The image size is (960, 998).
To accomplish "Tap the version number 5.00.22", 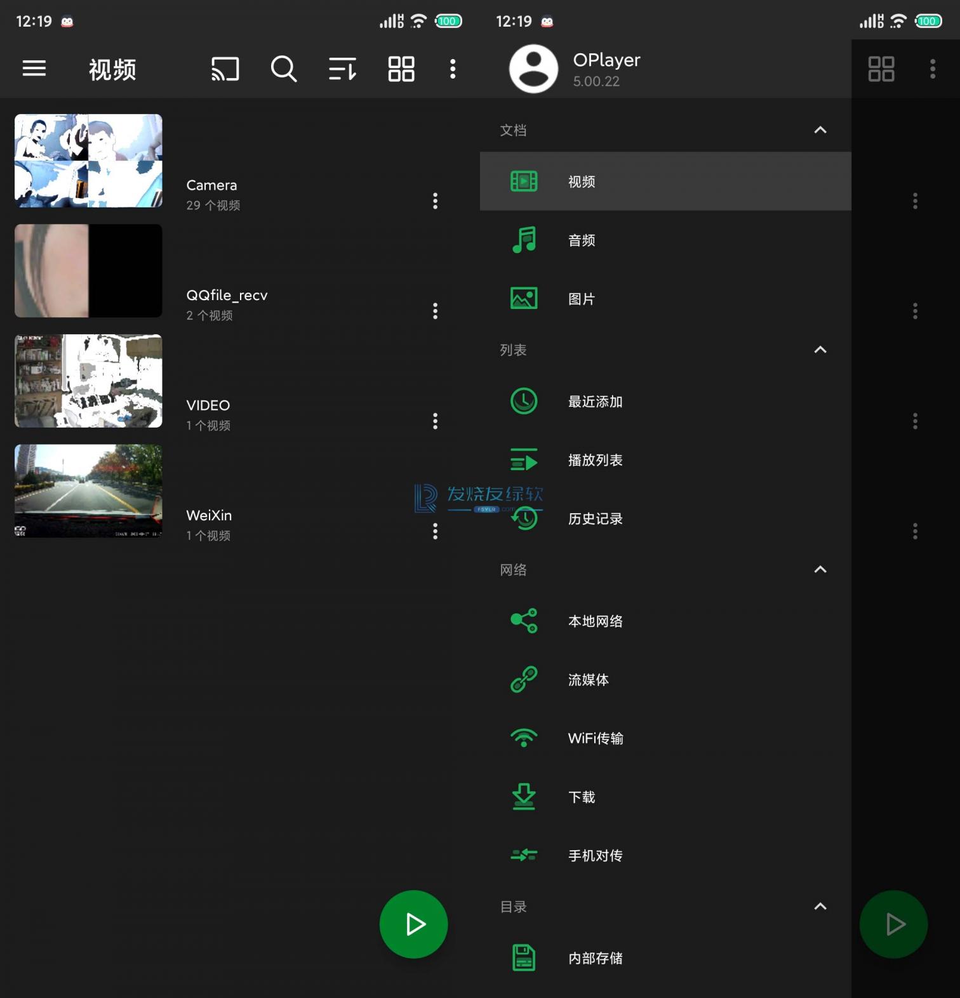I will (x=596, y=81).
